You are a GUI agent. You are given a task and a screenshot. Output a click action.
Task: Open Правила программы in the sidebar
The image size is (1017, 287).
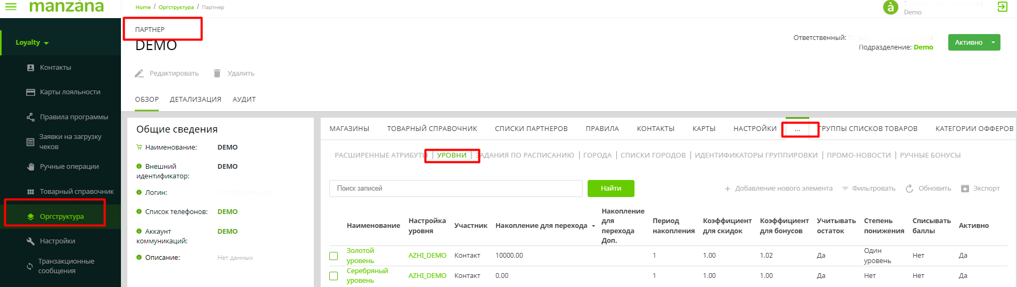[x=74, y=117]
